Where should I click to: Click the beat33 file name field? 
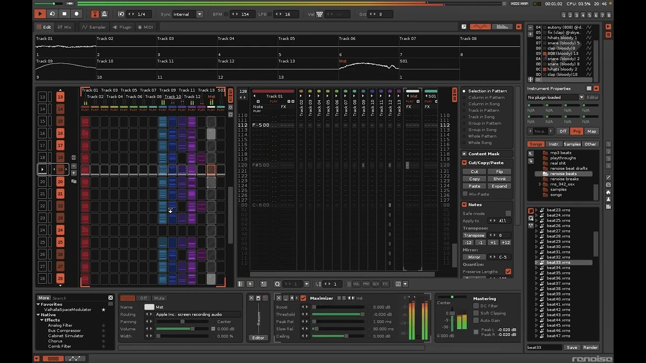[544, 347]
